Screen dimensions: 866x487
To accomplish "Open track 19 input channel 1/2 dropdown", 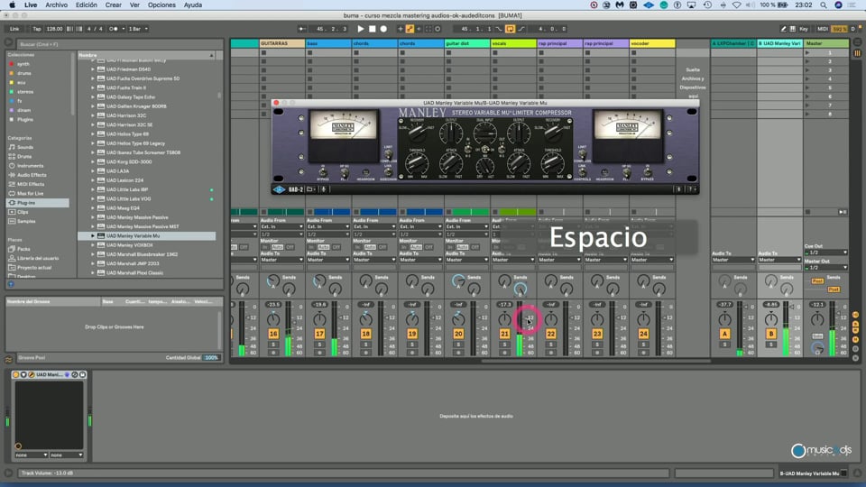I will [x=420, y=234].
